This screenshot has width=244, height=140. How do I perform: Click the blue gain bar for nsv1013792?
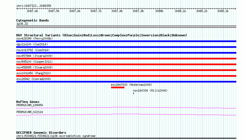(126, 53)
